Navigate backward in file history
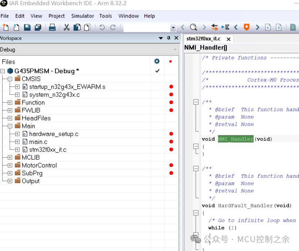299x251 pixels. click(268, 27)
